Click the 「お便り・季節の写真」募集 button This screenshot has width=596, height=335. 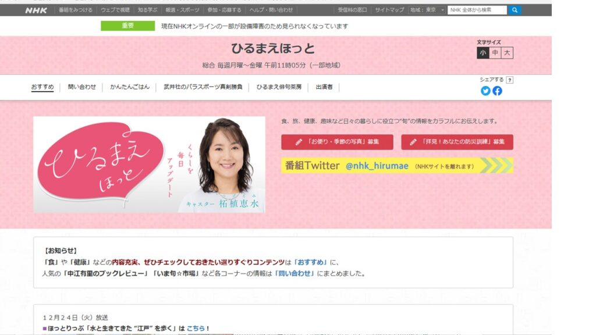pyautogui.click(x=337, y=142)
